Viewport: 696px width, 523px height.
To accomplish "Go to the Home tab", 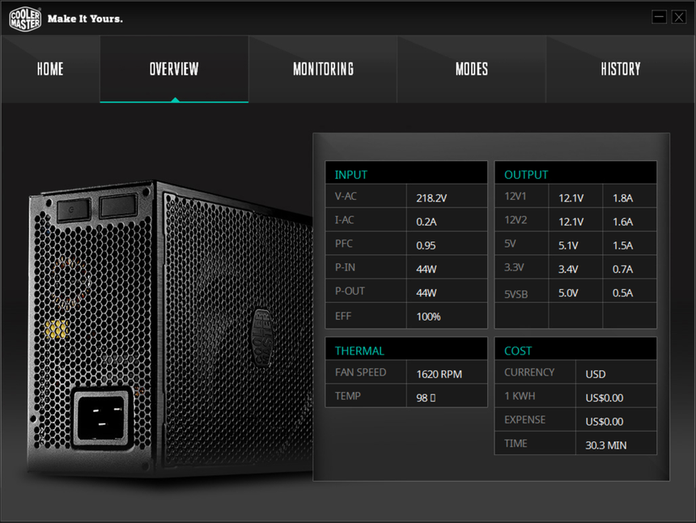I will (50, 69).
